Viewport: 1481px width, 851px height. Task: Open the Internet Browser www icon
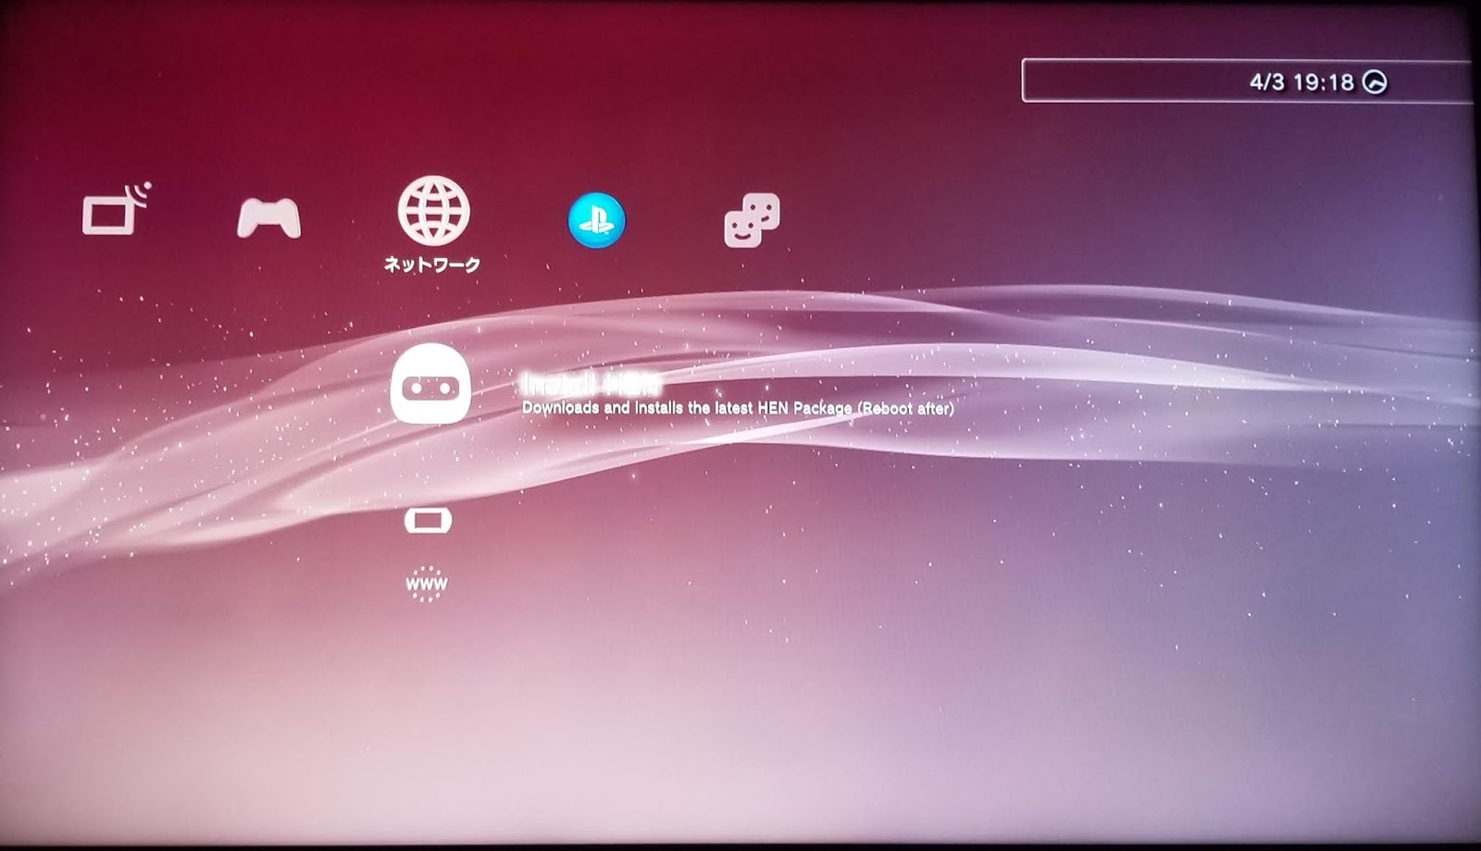(427, 584)
